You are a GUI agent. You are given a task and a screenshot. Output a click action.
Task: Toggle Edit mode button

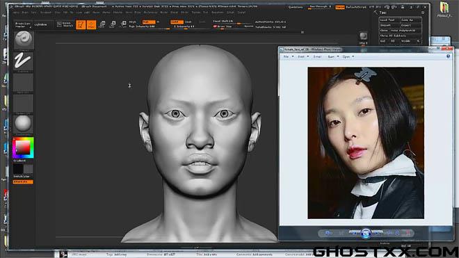point(81,25)
